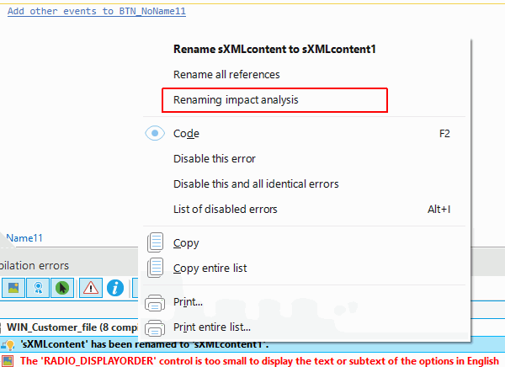
Task: Choose Disable this and all identical errors
Action: (x=256, y=183)
